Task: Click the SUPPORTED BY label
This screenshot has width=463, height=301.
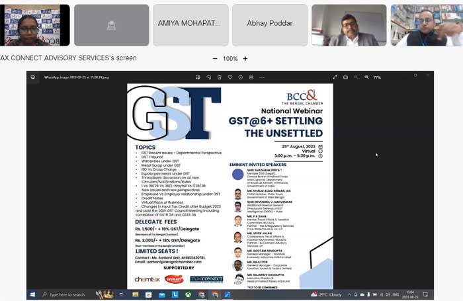Action: tap(179, 268)
